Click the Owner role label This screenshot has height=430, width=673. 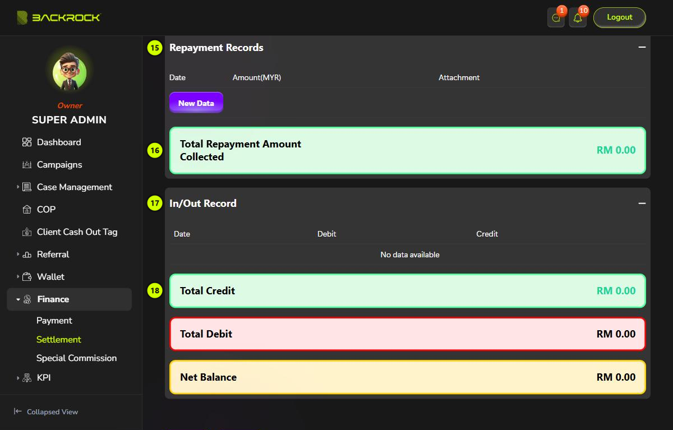pos(70,105)
